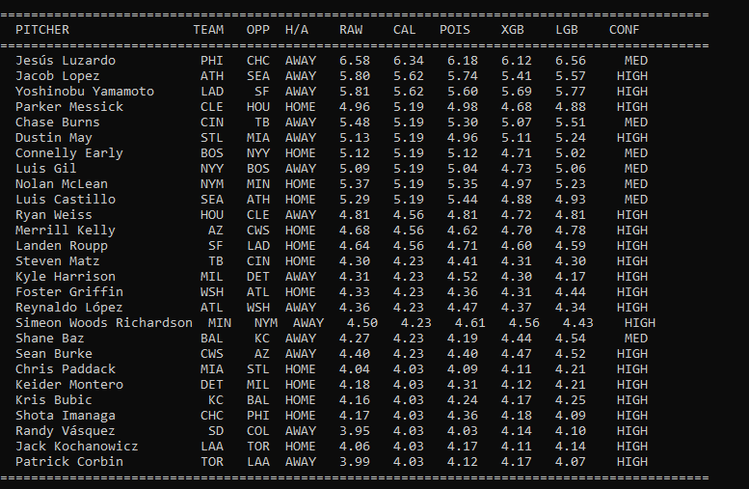Click the CAL column header
The image size is (749, 489).
(405, 30)
